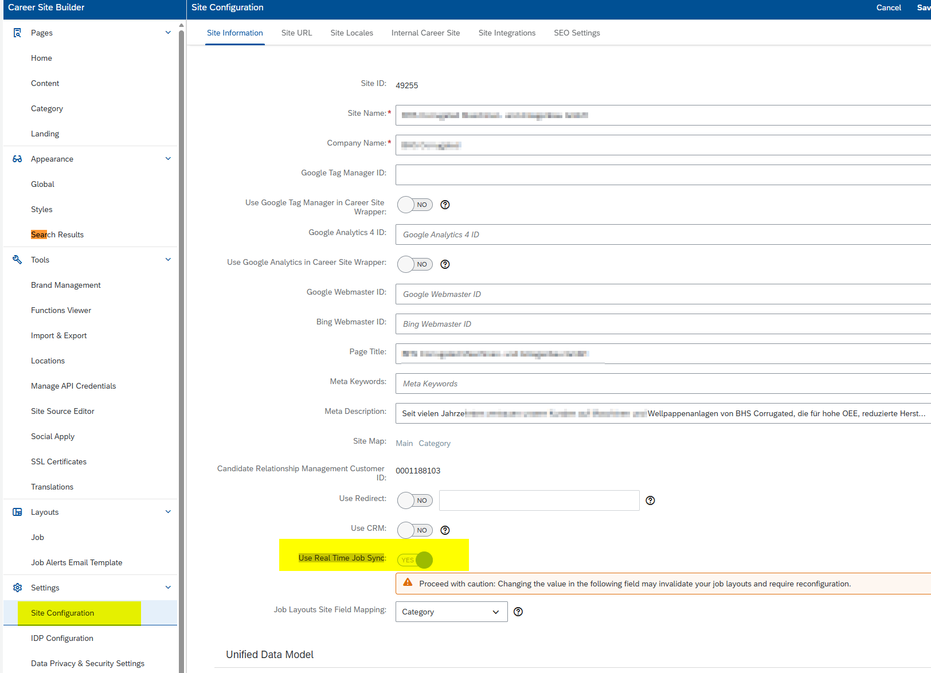This screenshot has width=931, height=673.
Task: Click the Appearance glasses icon
Action: click(17, 159)
